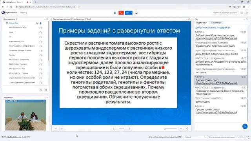Maximize the chat panel
251x141 pixels.
(x=247, y=19)
